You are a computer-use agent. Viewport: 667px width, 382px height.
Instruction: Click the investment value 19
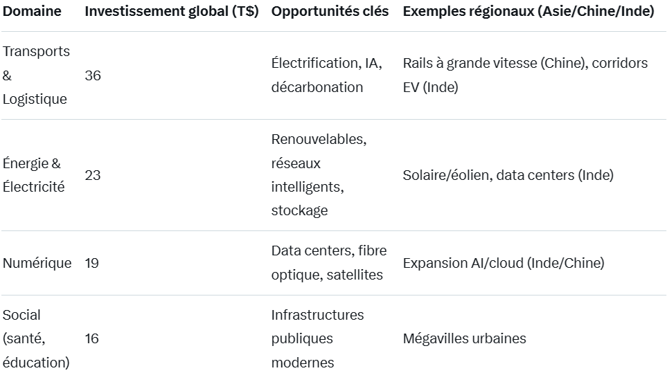click(91, 263)
